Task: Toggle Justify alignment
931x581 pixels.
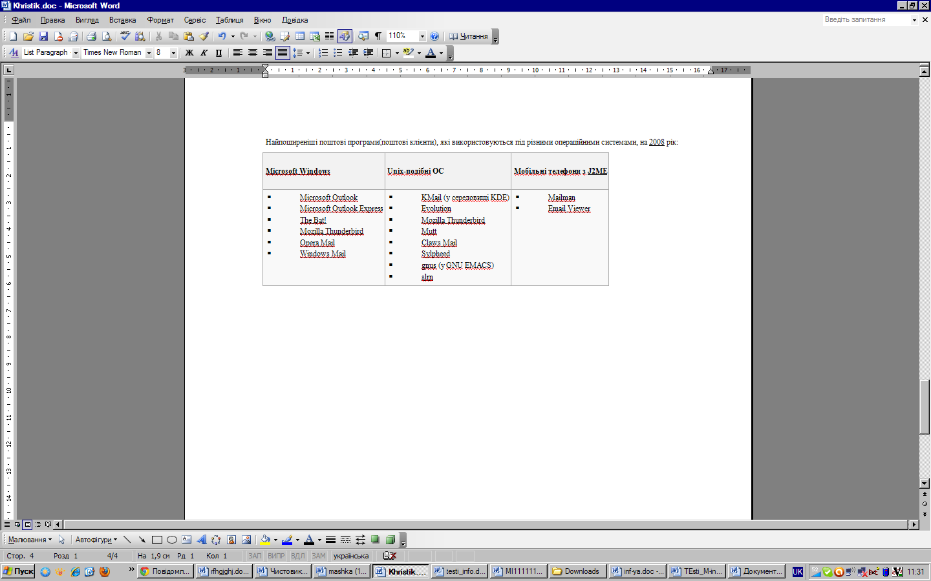Action: 283,53
